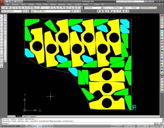Select the Pan realtime tool

[50, 8]
